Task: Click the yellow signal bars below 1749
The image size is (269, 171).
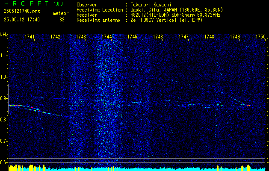Action: (245, 168)
